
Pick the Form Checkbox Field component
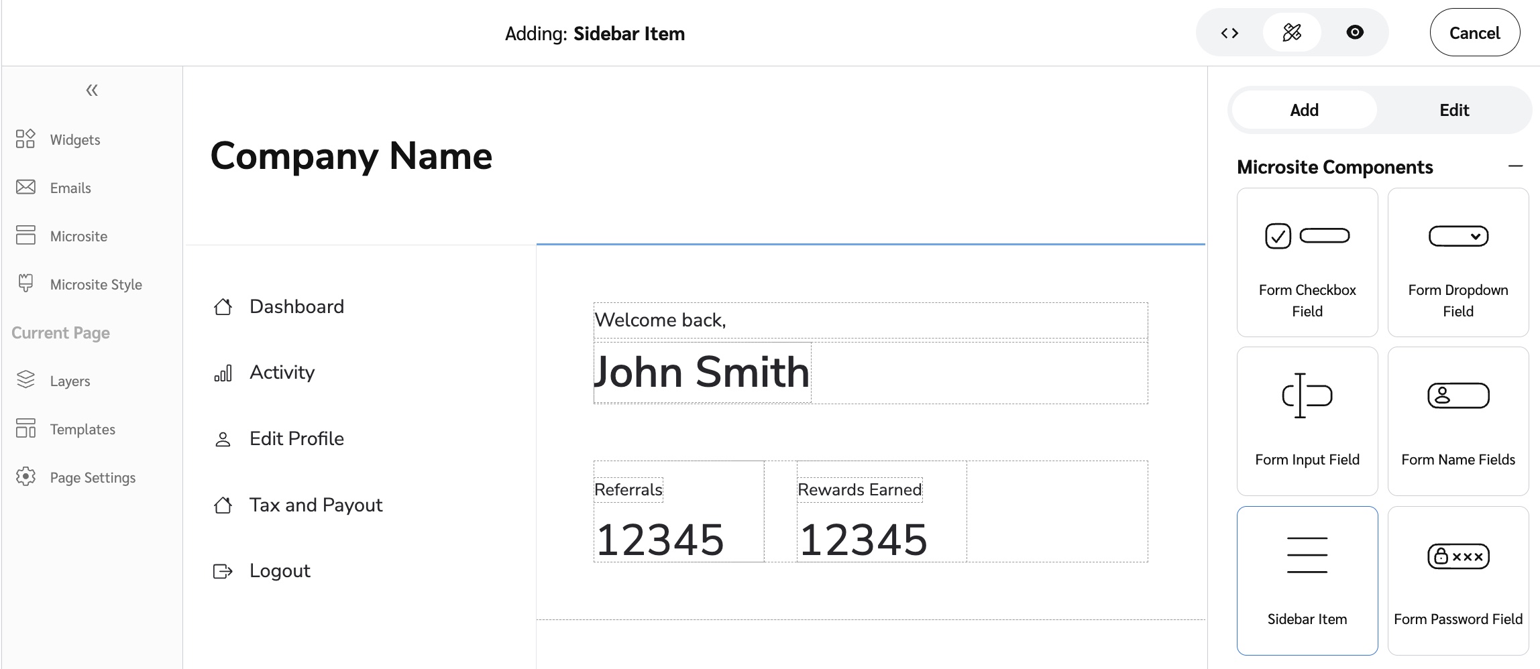click(x=1307, y=262)
